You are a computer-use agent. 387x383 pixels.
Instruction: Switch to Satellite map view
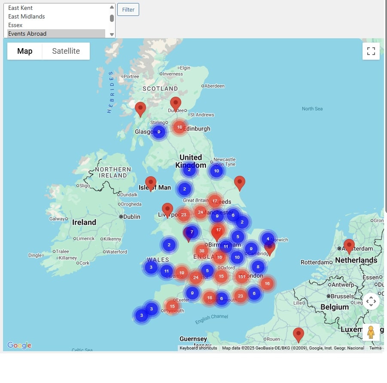pos(66,51)
